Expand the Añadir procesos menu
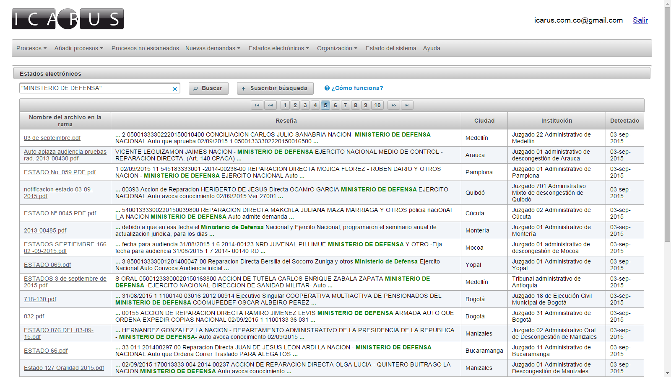This screenshot has height=377, width=671. [x=79, y=48]
